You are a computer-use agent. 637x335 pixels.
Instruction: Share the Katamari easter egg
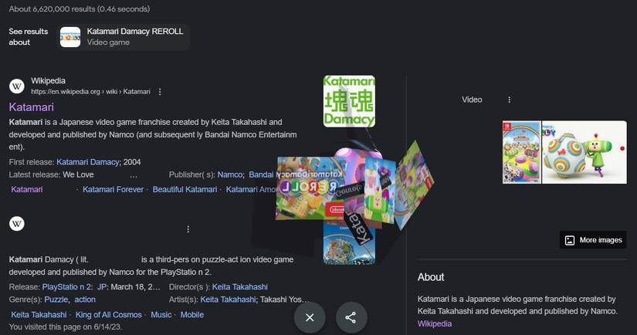click(351, 317)
